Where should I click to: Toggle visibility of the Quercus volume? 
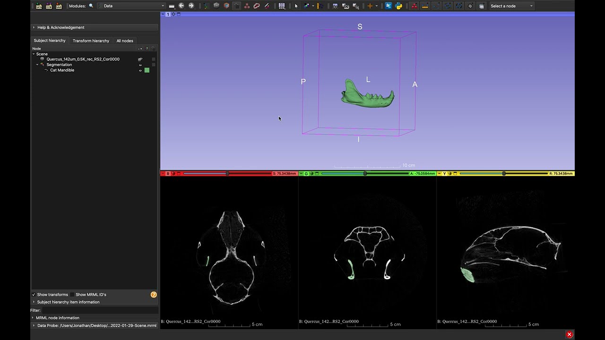click(x=140, y=59)
